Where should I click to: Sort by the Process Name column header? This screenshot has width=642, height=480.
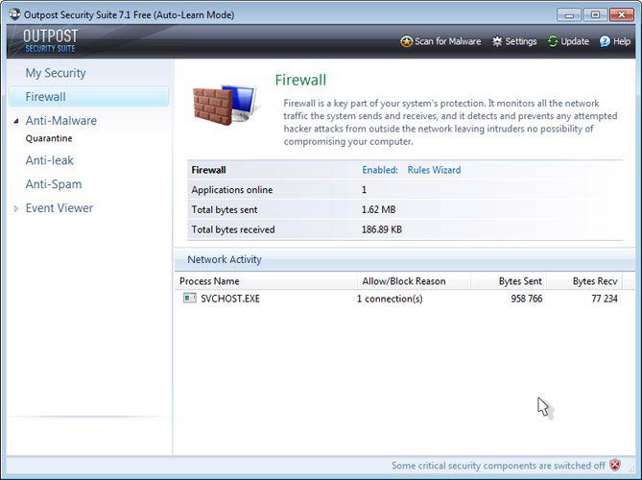pos(209,281)
